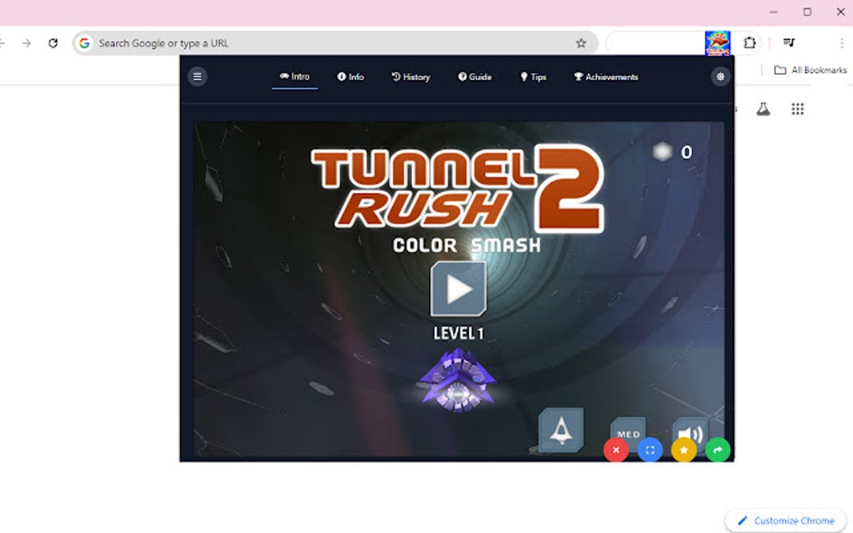Open Chrome three-dot menu
Image resolution: width=853 pixels, height=533 pixels.
[841, 43]
